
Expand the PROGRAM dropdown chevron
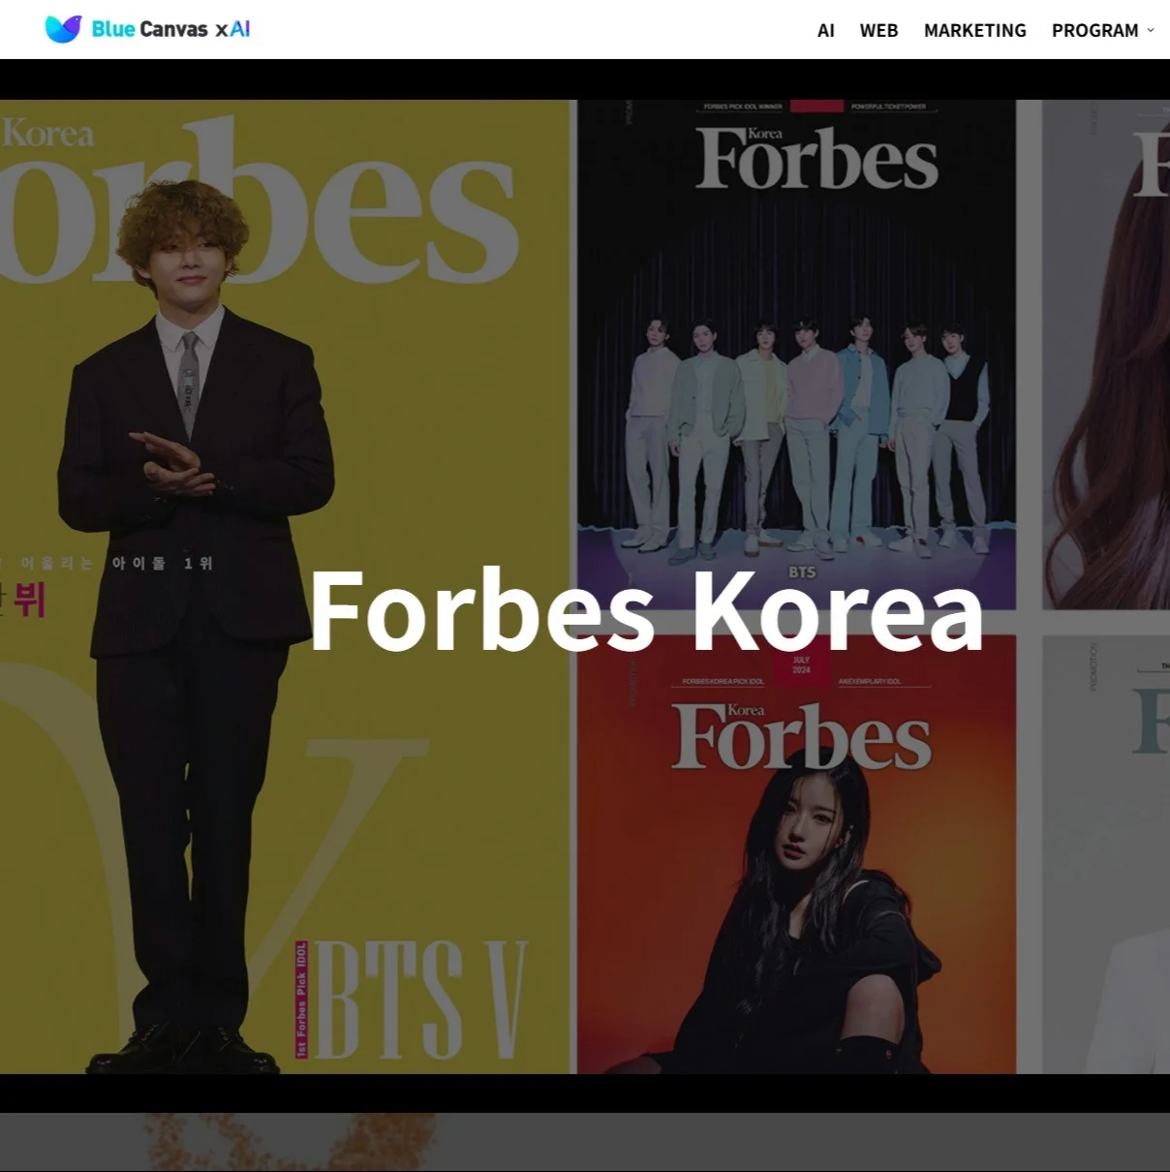pos(1151,30)
